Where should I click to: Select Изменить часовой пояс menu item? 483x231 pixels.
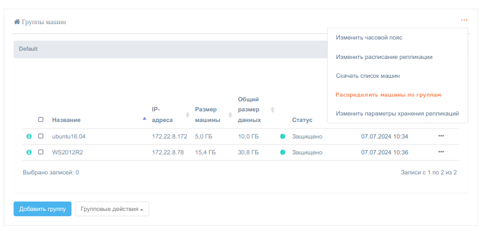[369, 38]
